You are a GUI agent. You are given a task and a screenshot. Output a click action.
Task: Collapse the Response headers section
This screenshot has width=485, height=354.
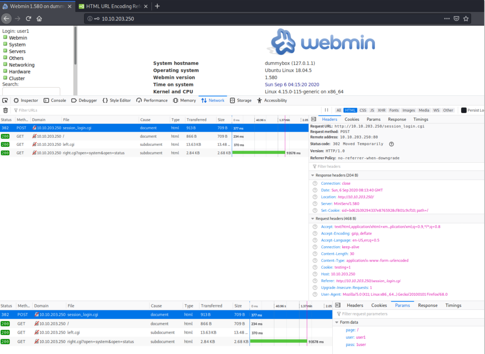pos(313,175)
